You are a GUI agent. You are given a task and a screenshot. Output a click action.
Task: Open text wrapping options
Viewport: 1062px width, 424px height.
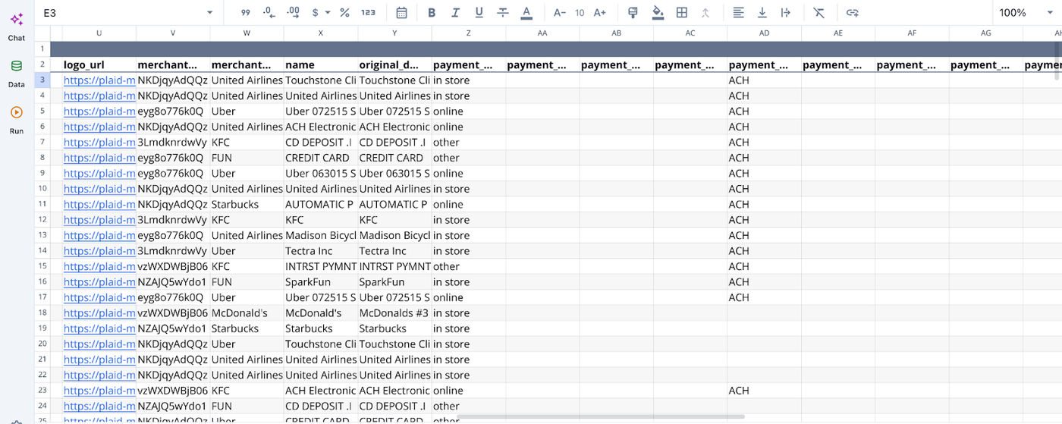pos(785,12)
